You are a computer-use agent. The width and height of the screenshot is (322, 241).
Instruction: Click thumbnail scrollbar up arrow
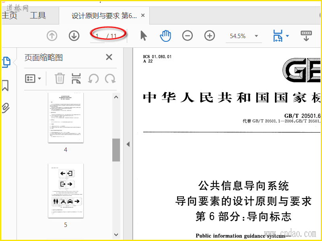pyautogui.click(x=116, y=97)
